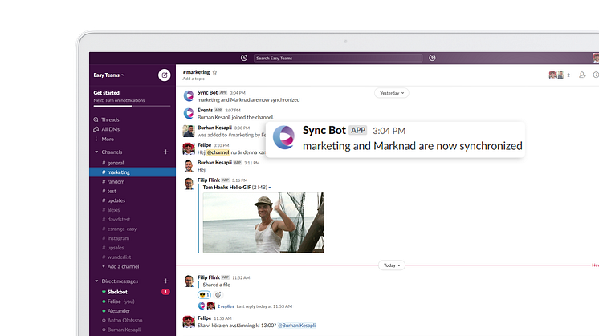Click the @Burhan Kesapli mention

click(x=296, y=326)
